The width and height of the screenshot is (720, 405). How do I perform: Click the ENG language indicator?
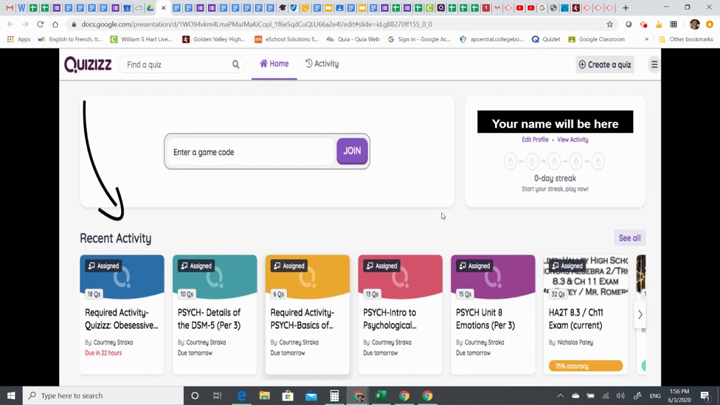655,395
